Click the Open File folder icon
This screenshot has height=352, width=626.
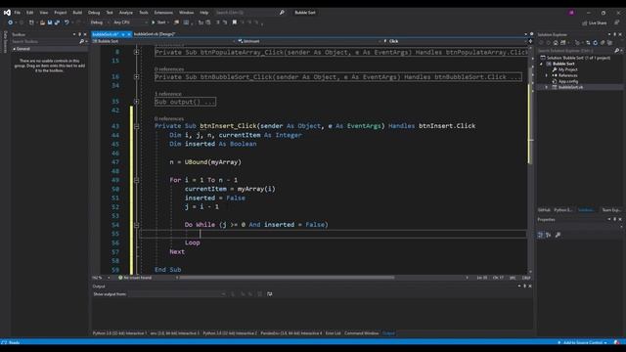coord(42,22)
